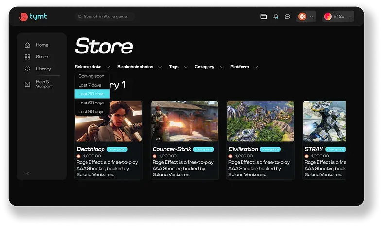Screen dimensions: 382x226
Task: Open the wallet icon in header
Action: (x=263, y=17)
